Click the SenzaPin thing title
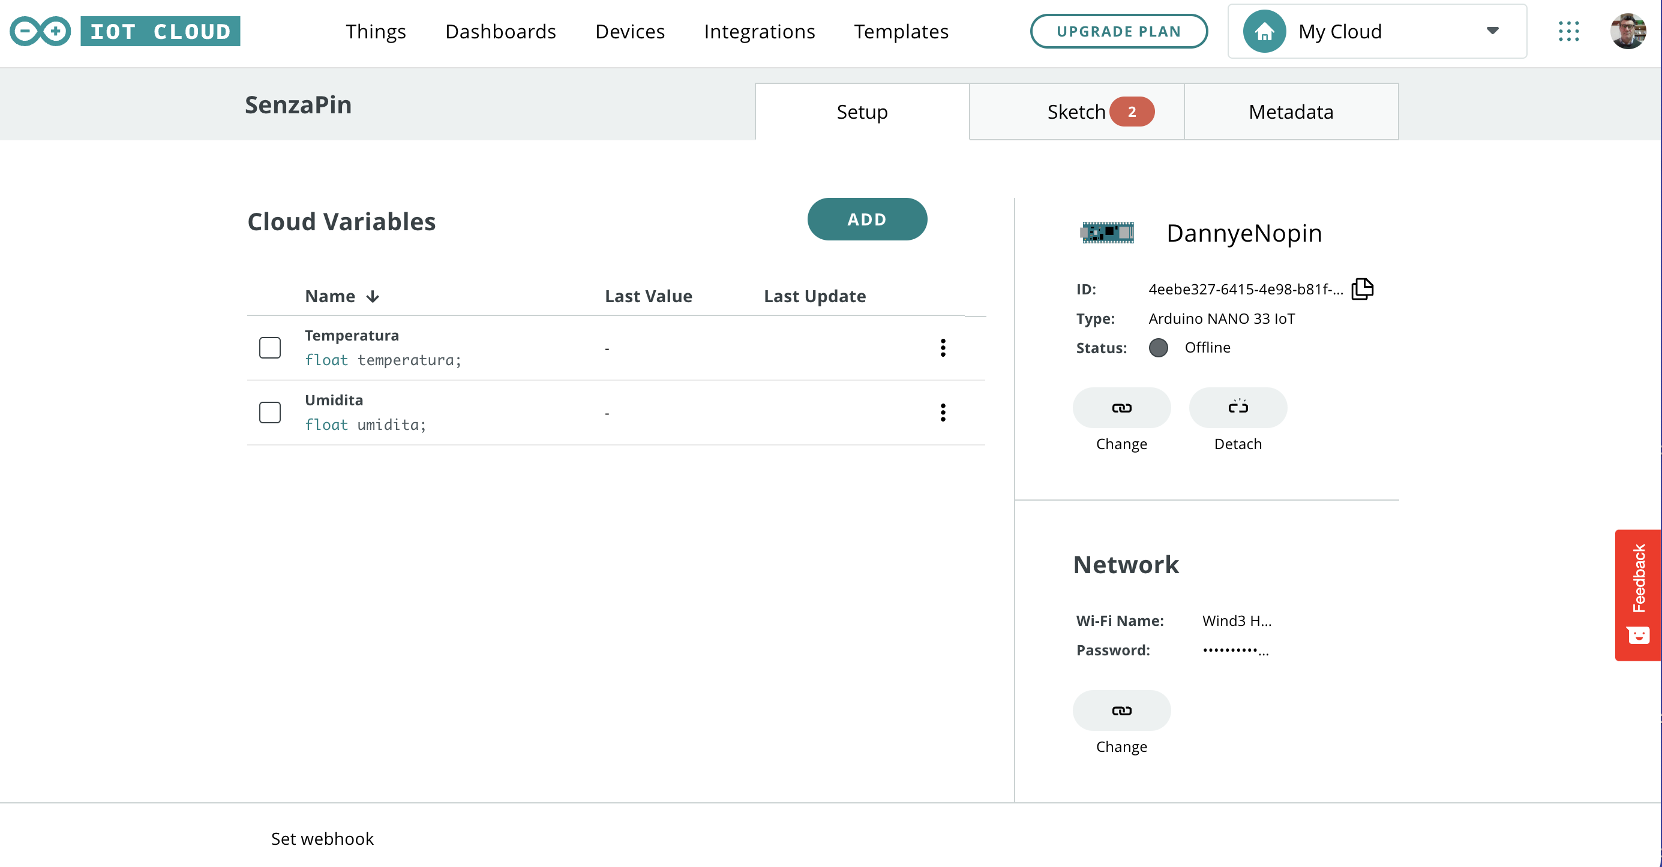Viewport: 1662px width, 867px height. (298, 104)
